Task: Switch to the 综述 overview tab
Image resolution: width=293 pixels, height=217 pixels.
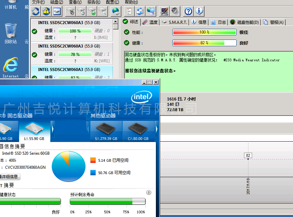Action: pos(131,22)
